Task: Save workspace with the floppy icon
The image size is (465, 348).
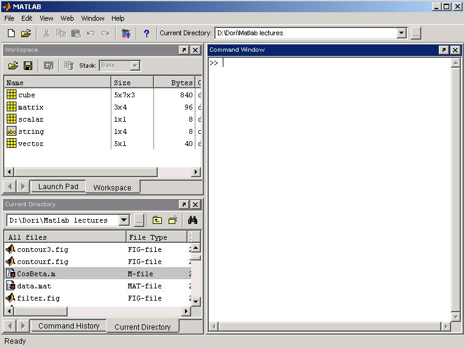Action: pos(28,66)
